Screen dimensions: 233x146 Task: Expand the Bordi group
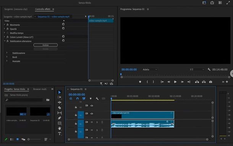7,57
